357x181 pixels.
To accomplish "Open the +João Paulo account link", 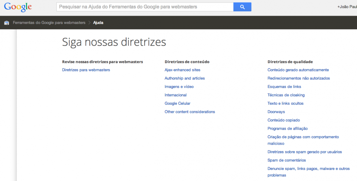I will (347, 7).
